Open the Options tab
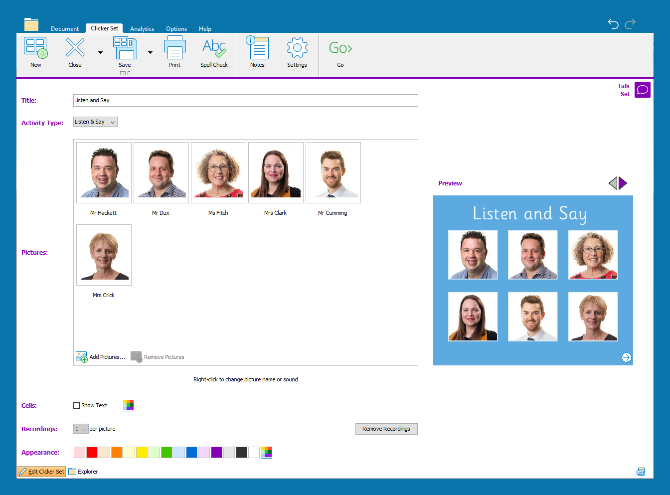Viewport: 670px width, 495px height. [176, 29]
